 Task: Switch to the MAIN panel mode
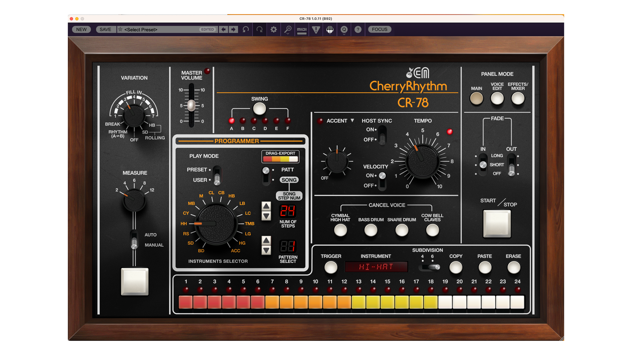coord(476,98)
